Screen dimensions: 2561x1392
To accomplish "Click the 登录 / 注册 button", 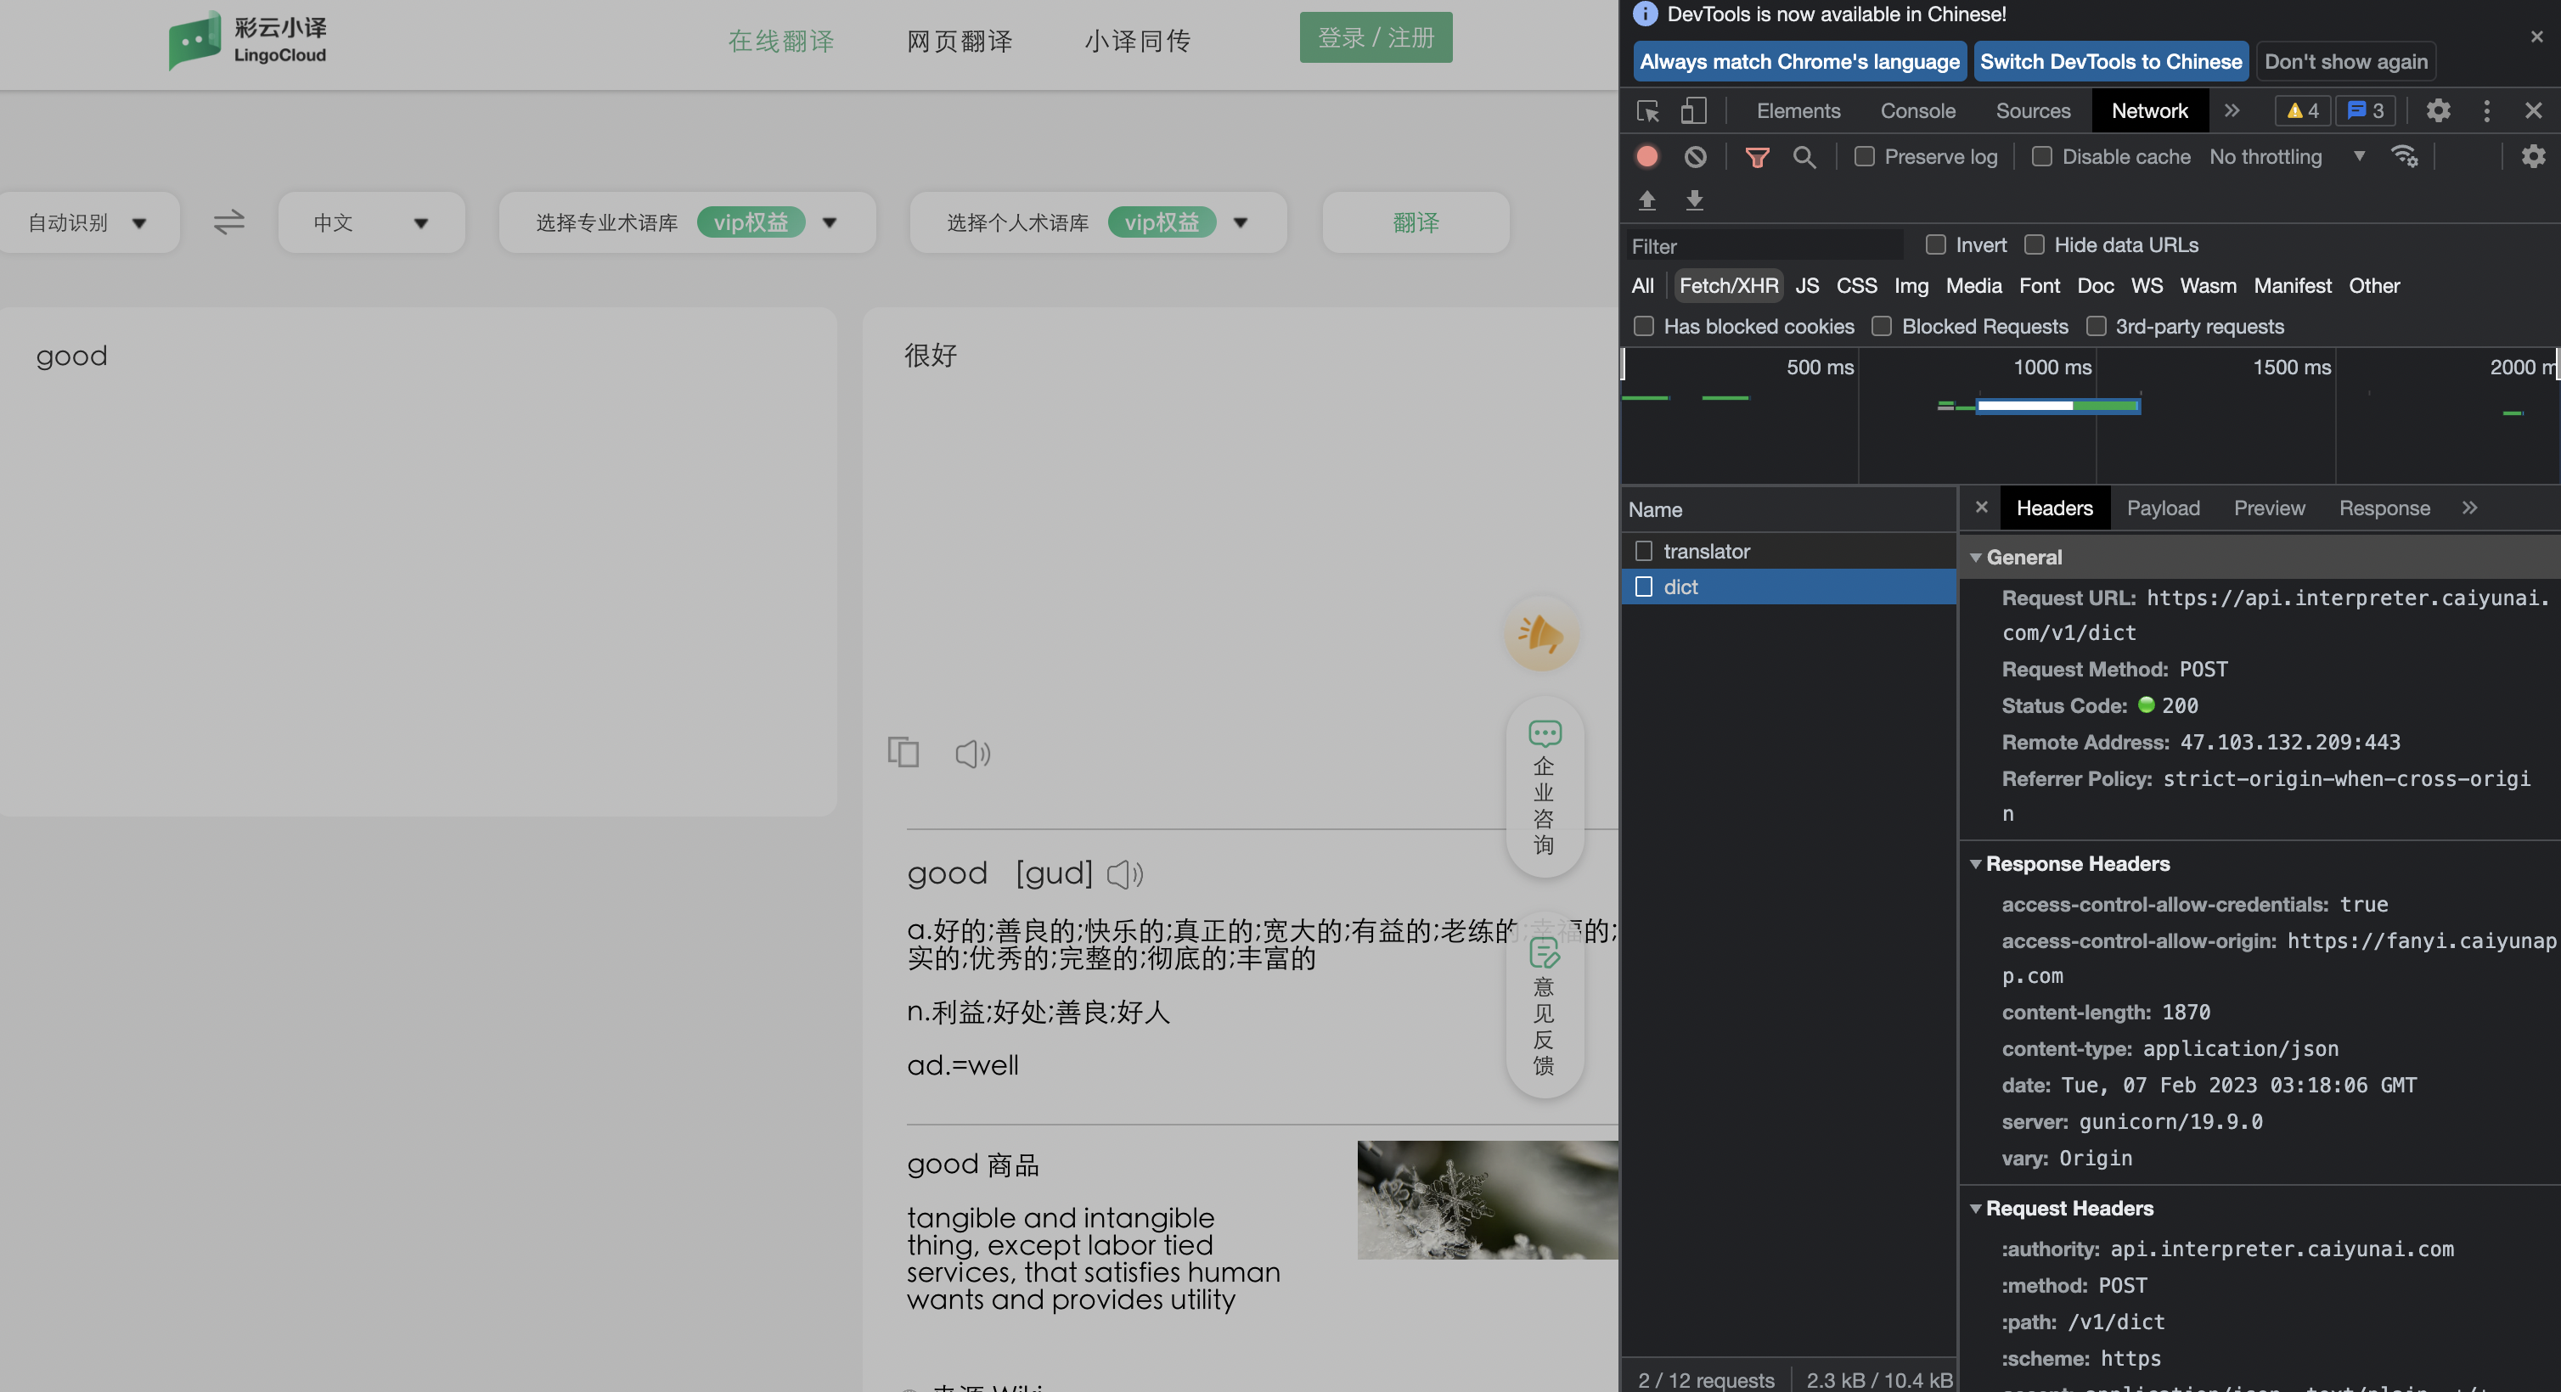I will coord(1375,37).
